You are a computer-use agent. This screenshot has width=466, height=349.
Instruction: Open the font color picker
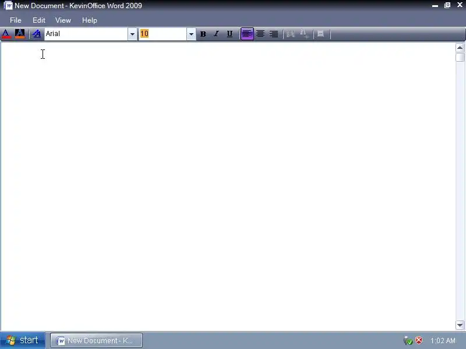pyautogui.click(x=6, y=34)
